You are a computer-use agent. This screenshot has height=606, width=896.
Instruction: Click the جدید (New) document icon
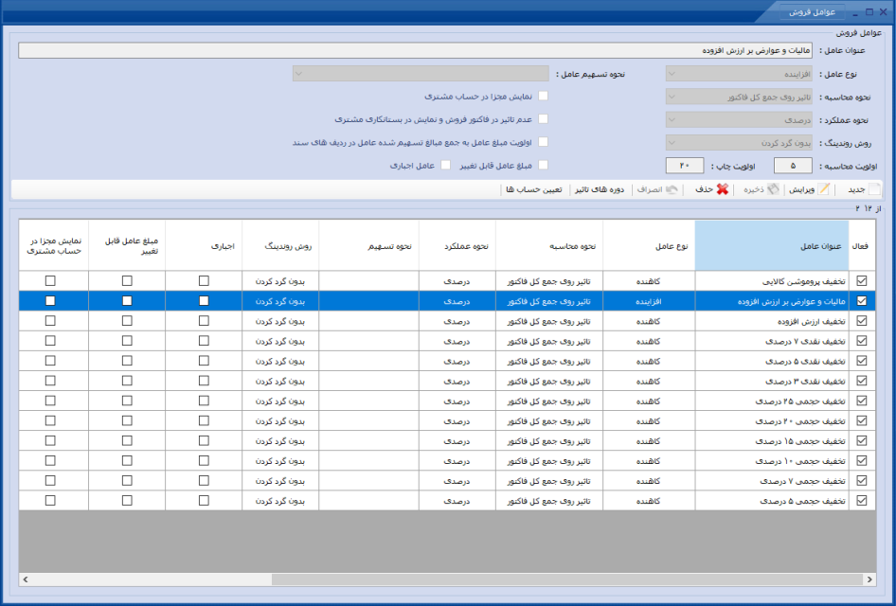874,189
